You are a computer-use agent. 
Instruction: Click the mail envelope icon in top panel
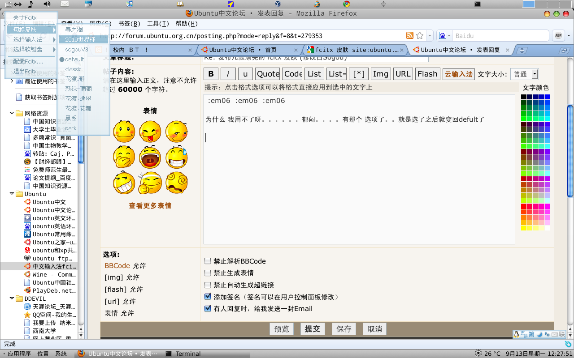click(65, 4)
